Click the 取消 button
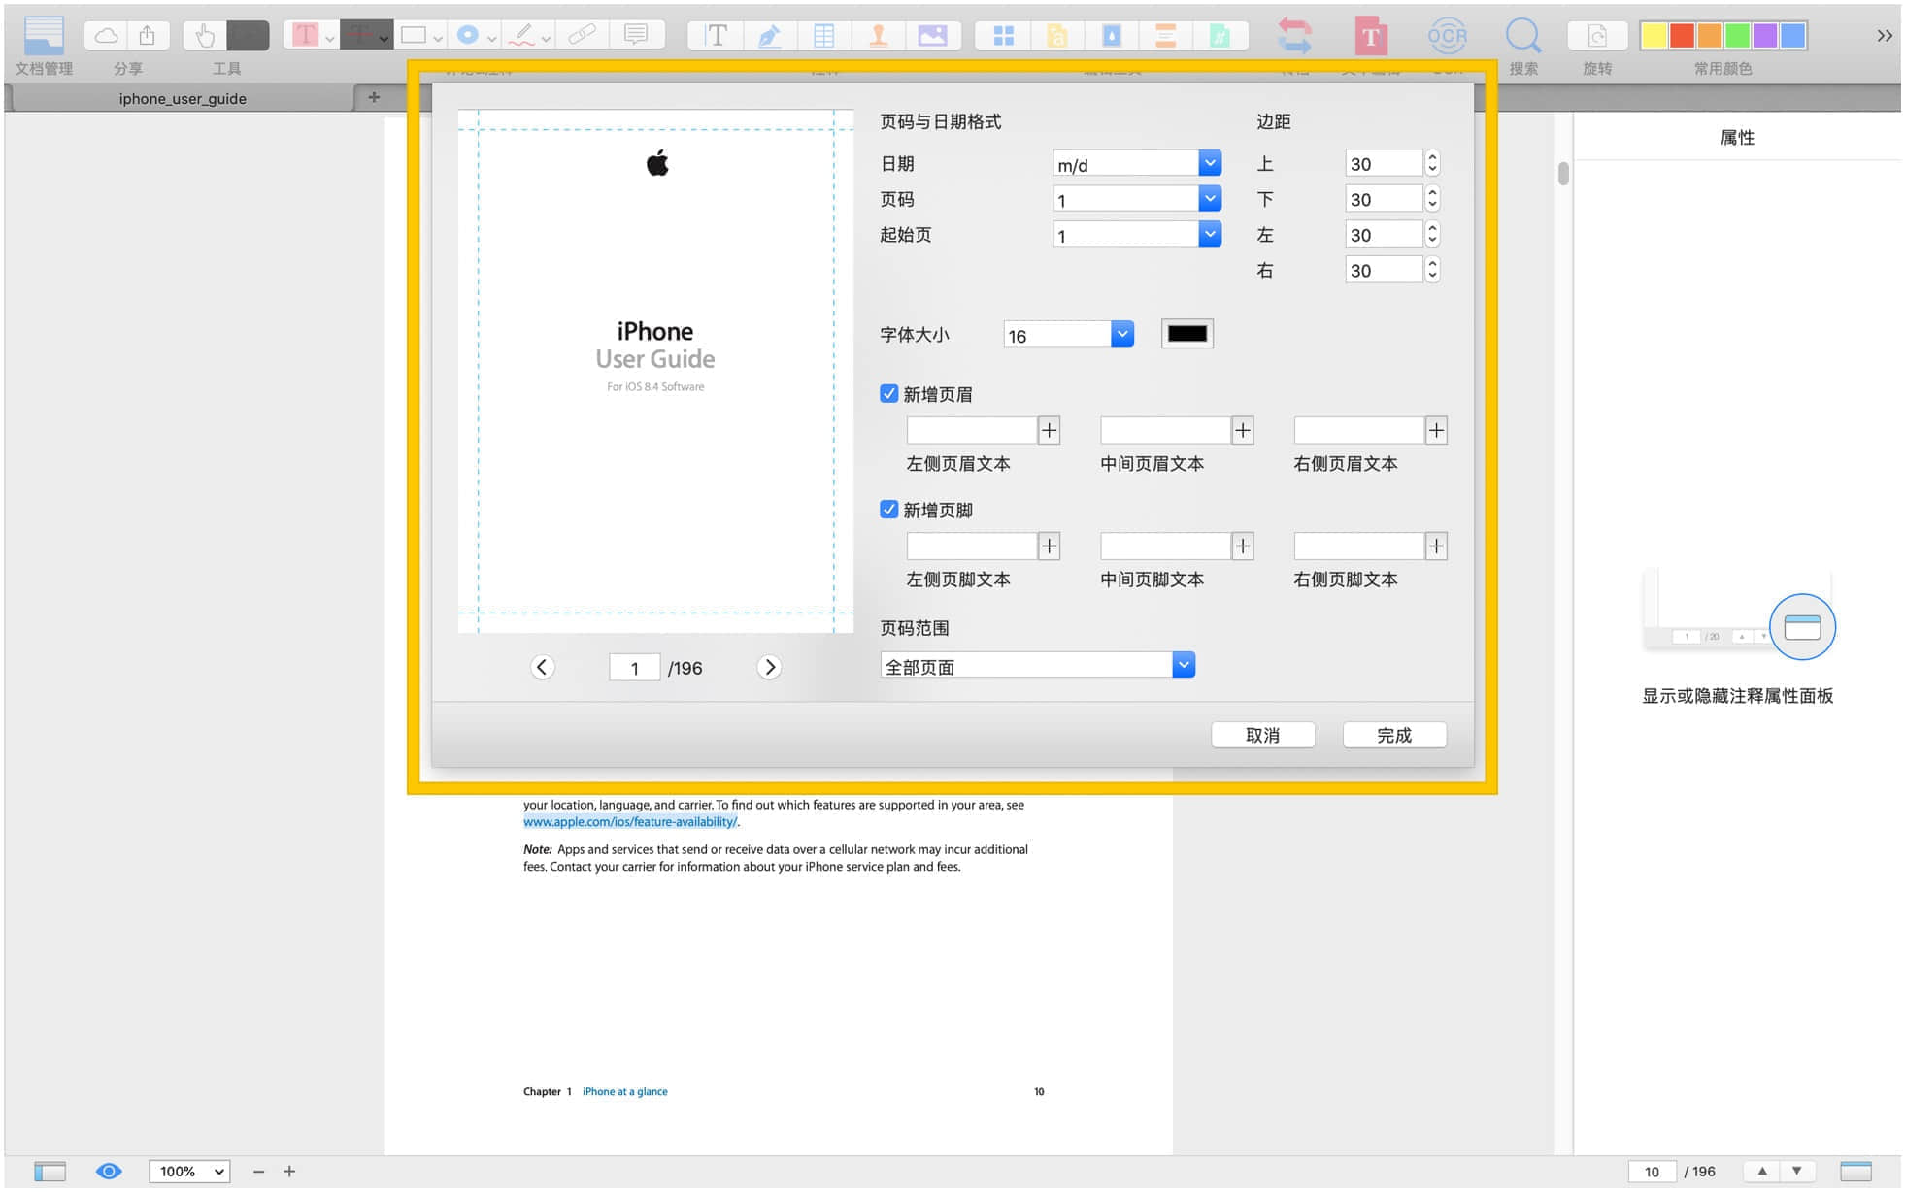The width and height of the screenshot is (1905, 1192). point(1262,735)
